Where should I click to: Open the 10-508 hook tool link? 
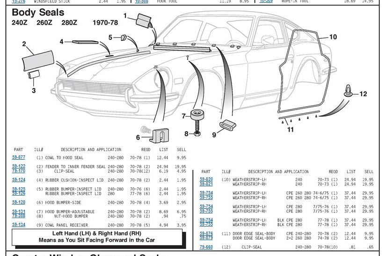[142, 1]
